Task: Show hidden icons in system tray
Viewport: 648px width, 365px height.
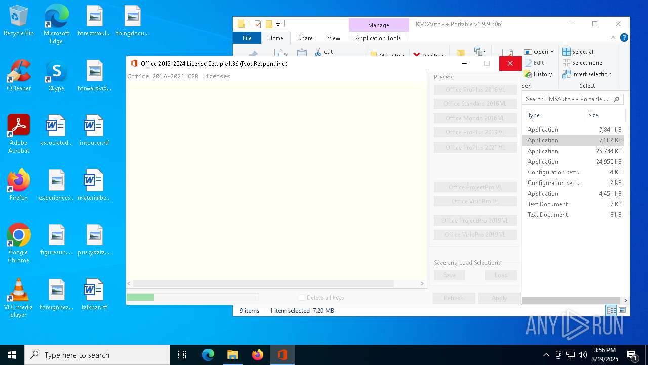Action: [x=546, y=355]
